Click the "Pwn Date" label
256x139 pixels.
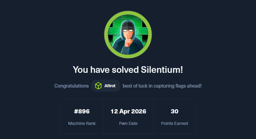(128, 123)
